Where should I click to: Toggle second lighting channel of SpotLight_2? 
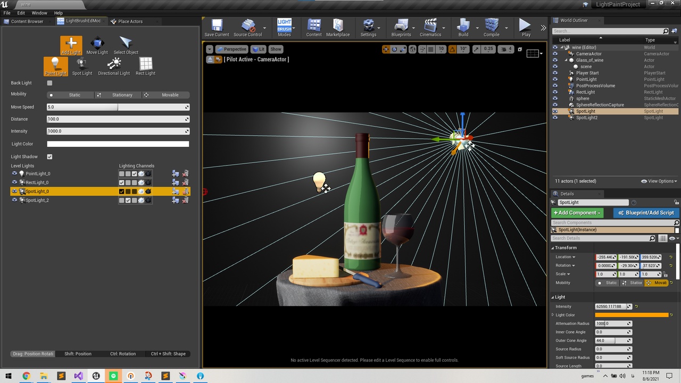pyautogui.click(x=128, y=201)
